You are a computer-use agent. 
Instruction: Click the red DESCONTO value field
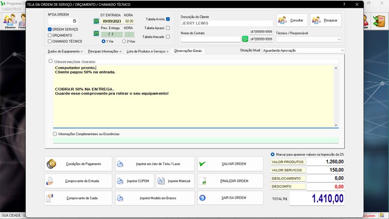(x=325, y=187)
